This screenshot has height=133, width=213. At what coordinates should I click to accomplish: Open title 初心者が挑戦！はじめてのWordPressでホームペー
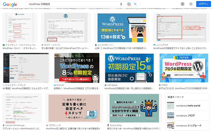coord(65,48)
